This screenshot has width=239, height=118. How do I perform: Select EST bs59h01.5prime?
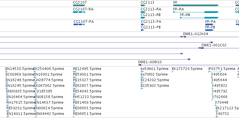tap(154, 69)
